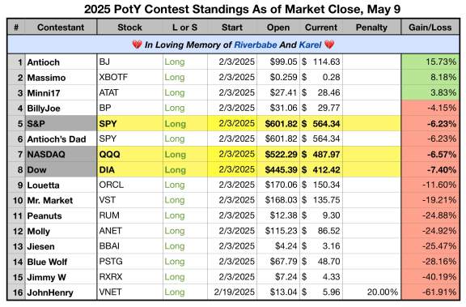This screenshot has height=307, width=466.
Task: Open the Karel name link
Action: coord(310,45)
